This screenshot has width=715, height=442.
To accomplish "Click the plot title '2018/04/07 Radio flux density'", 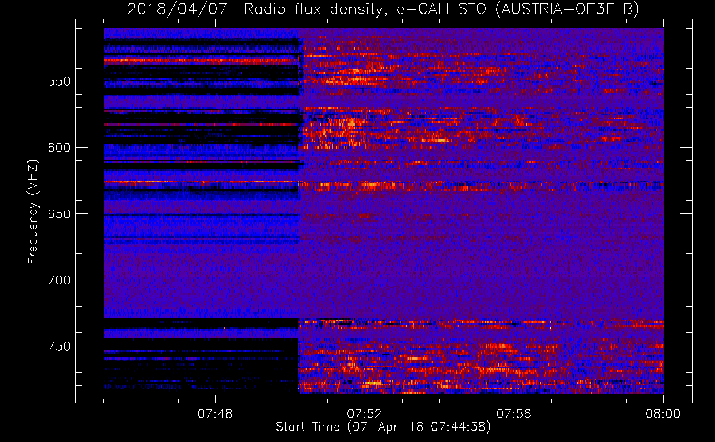I will coord(383,9).
